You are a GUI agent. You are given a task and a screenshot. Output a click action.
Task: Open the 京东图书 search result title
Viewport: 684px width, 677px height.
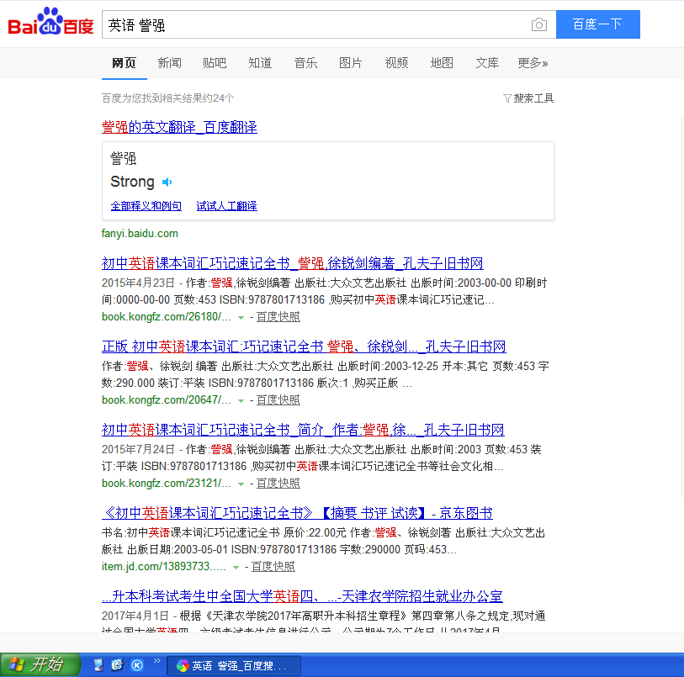[297, 513]
